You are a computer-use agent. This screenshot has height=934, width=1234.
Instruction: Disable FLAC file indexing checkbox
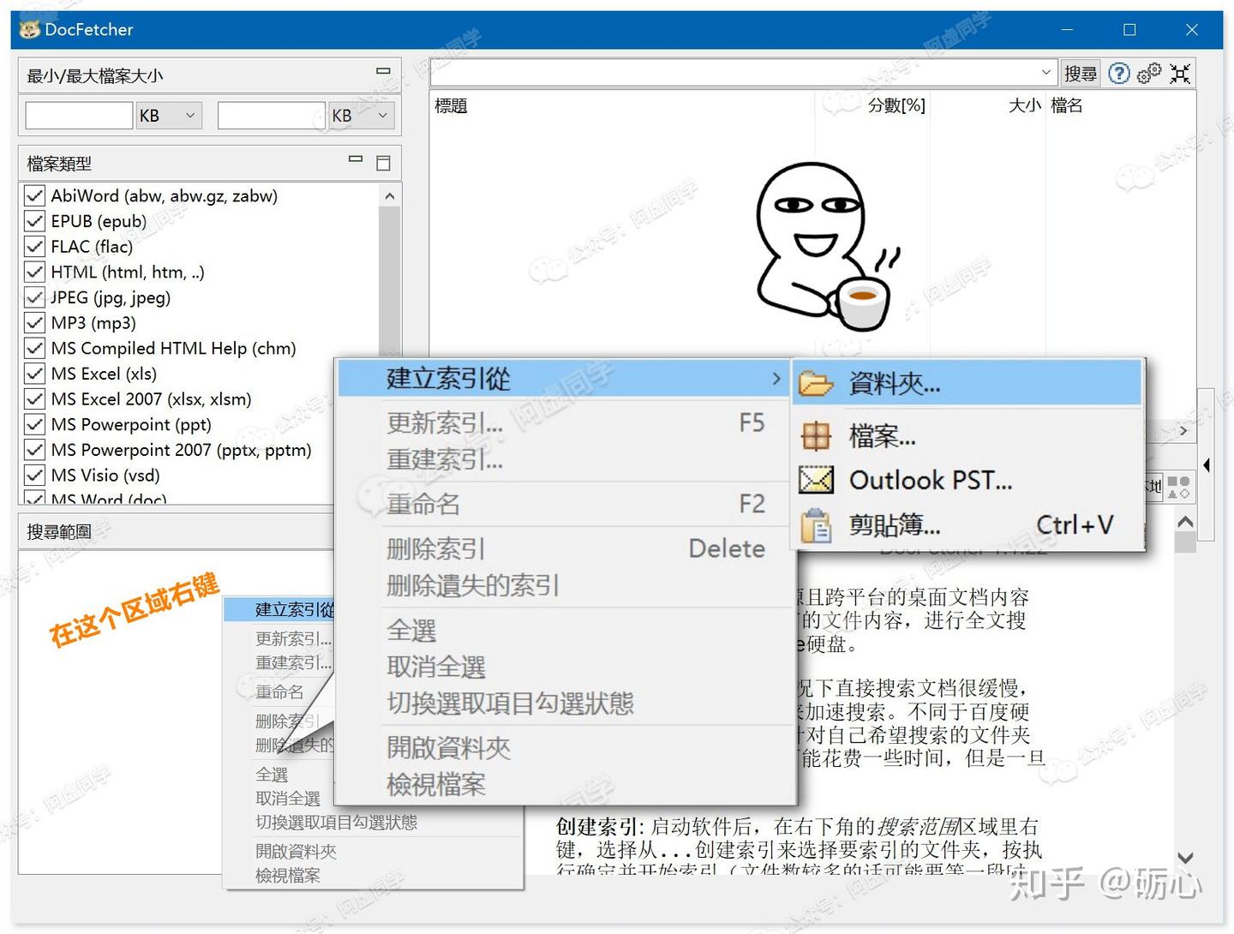34,247
